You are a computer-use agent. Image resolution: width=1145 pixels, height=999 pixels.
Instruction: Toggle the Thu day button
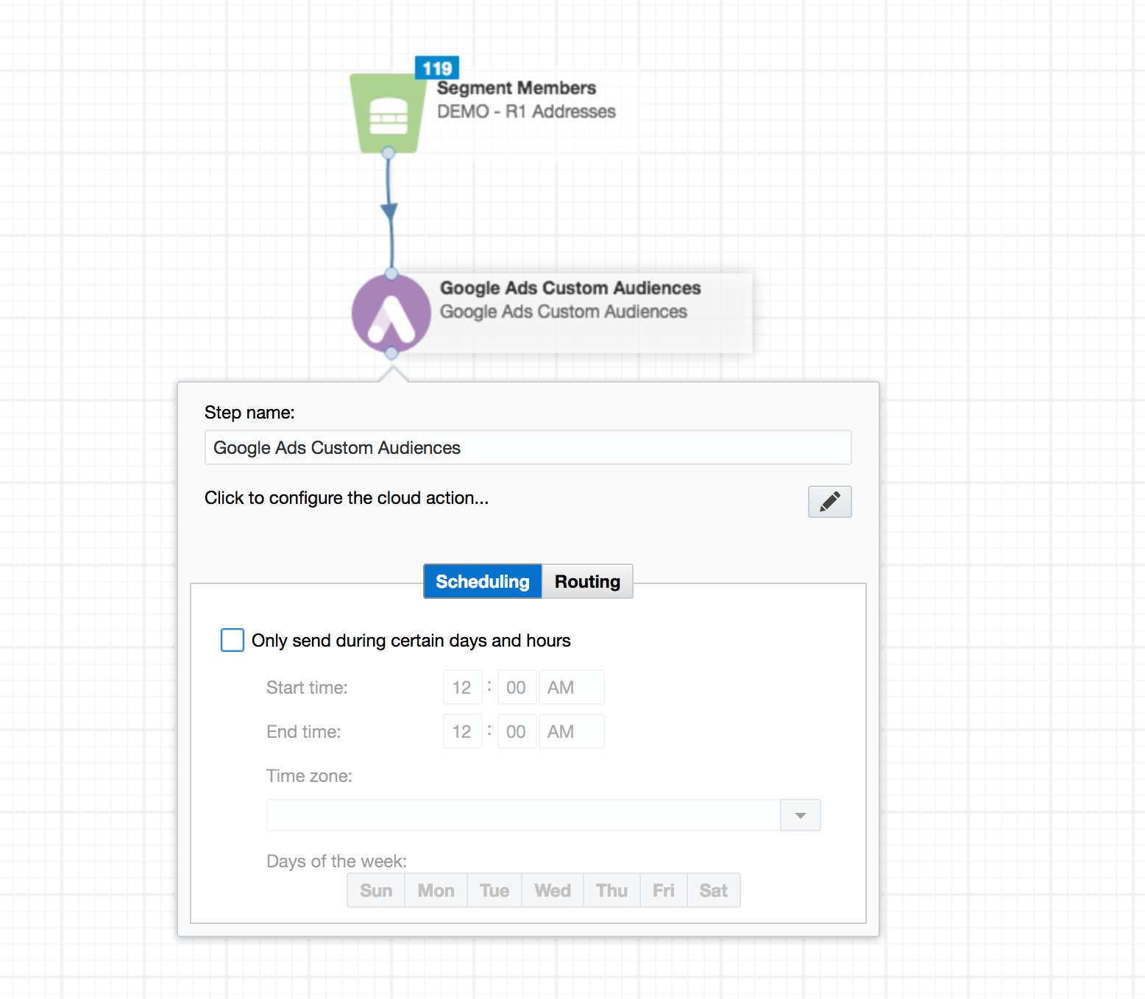pos(612,891)
